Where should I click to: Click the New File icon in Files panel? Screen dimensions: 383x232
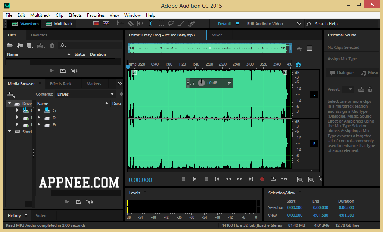click(x=30, y=45)
